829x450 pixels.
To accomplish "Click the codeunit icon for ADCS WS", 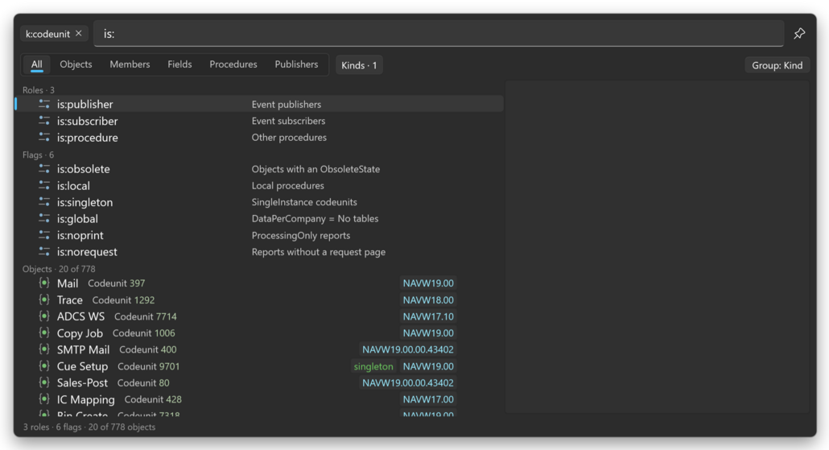I will click(44, 316).
